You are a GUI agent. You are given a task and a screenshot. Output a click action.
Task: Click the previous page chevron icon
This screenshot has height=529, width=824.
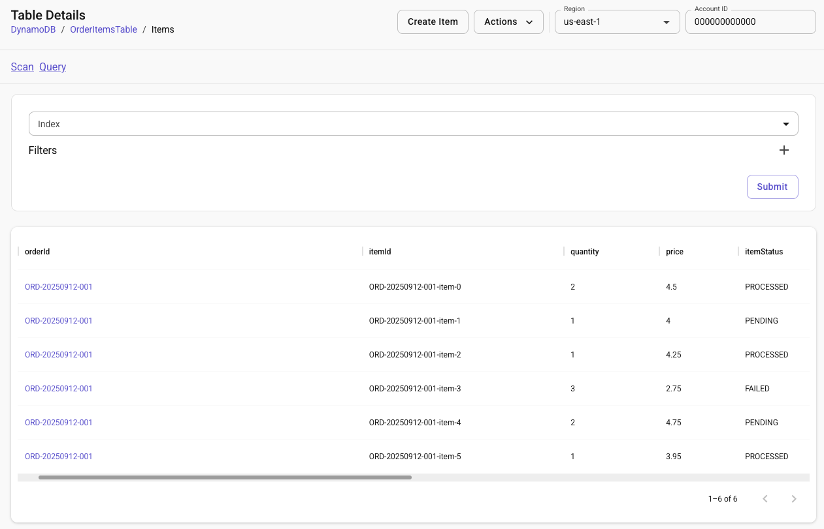coord(765,498)
